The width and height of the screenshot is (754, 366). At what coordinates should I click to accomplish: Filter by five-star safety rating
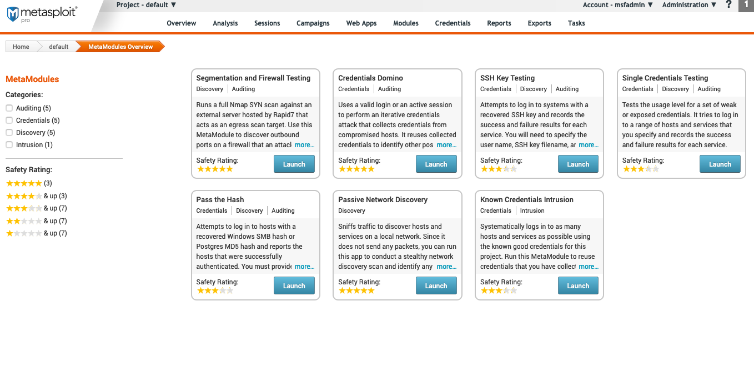click(24, 183)
